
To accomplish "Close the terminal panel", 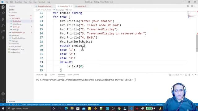I will pos(196,75).
